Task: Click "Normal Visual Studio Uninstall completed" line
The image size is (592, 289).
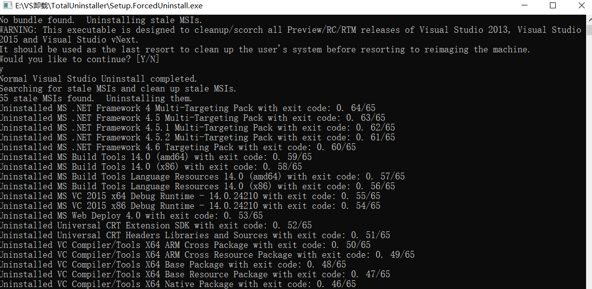Action: tap(98, 79)
